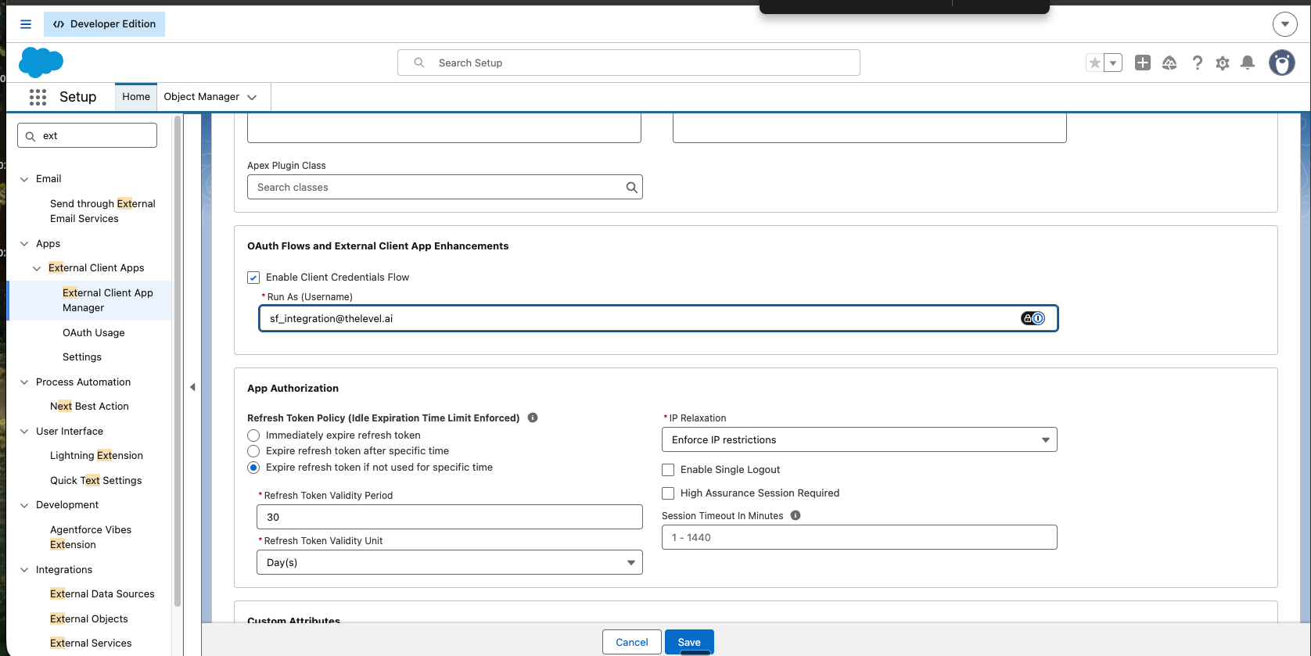This screenshot has width=1311, height=656.
Task: Click the password manager icon in Run As field
Action: pyautogui.click(x=1033, y=318)
